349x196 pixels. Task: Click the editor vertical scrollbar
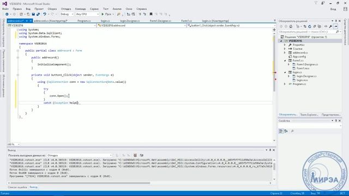click(x=274, y=63)
